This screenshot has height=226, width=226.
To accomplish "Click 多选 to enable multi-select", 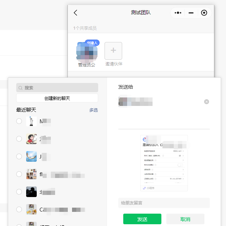I will 93,110.
